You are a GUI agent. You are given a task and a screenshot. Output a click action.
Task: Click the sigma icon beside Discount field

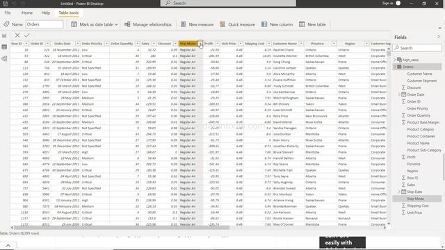tap(403, 87)
